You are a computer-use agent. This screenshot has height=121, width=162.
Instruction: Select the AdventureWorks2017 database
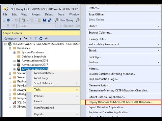click(35, 65)
